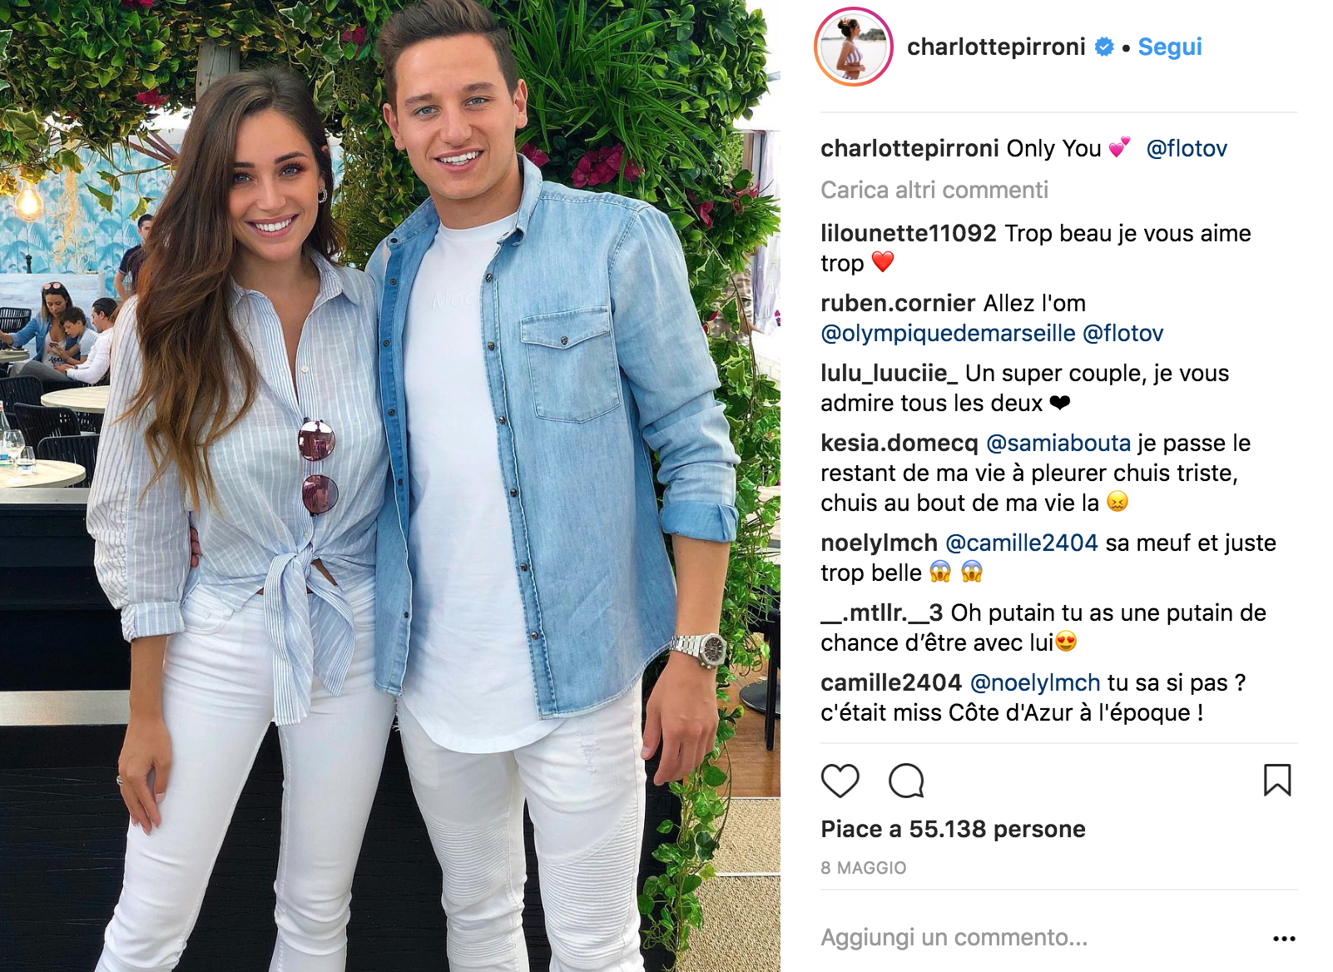
Task: Focus the Aggiungi un commento field
Action: pos(1040,938)
